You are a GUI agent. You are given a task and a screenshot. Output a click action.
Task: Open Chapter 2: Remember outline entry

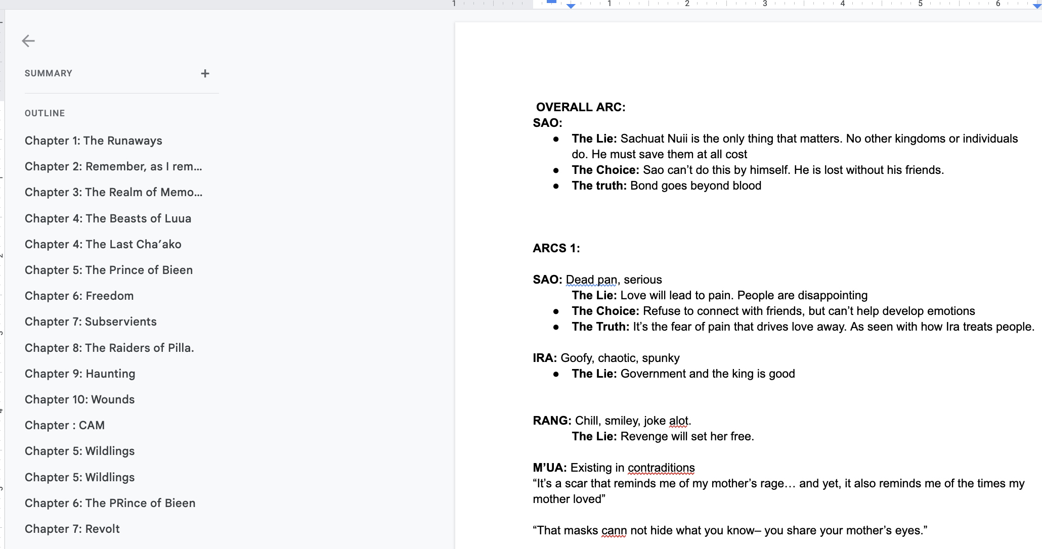[113, 166]
